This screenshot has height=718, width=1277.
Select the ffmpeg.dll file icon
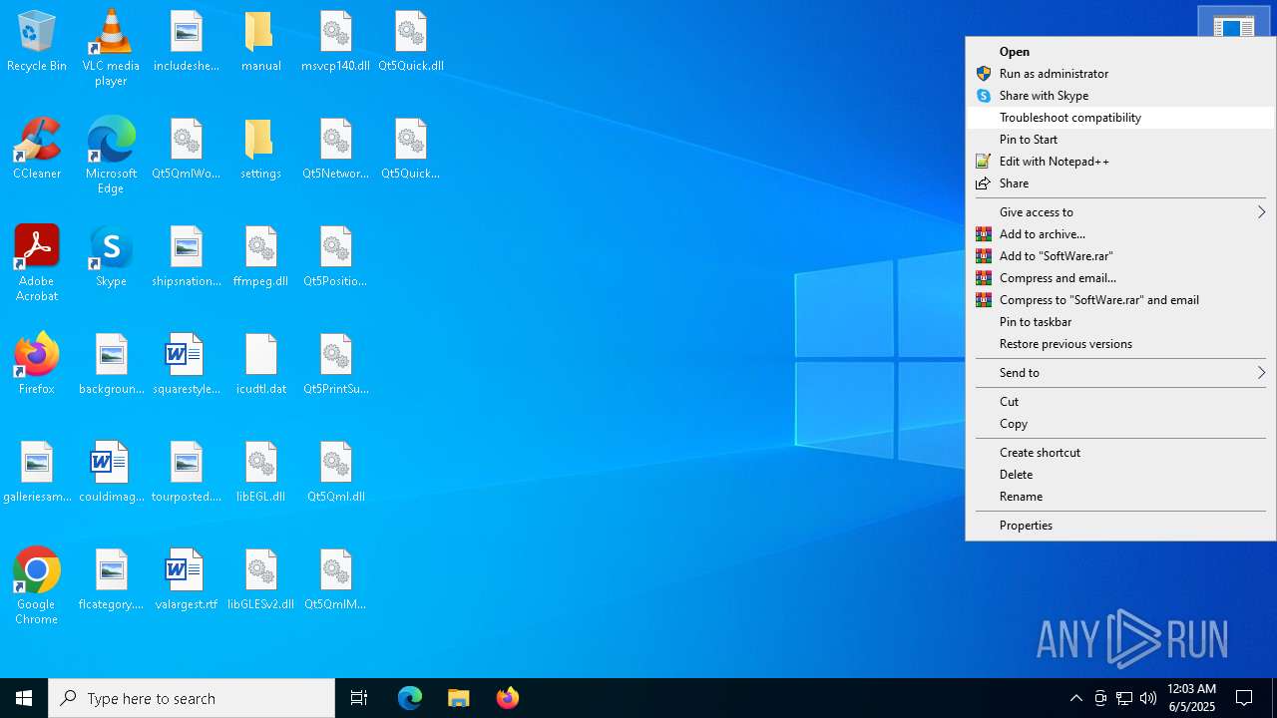(260, 256)
